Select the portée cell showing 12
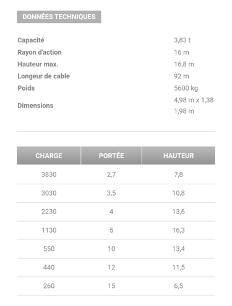Viewport: 232px width, 306px height. pos(111,268)
